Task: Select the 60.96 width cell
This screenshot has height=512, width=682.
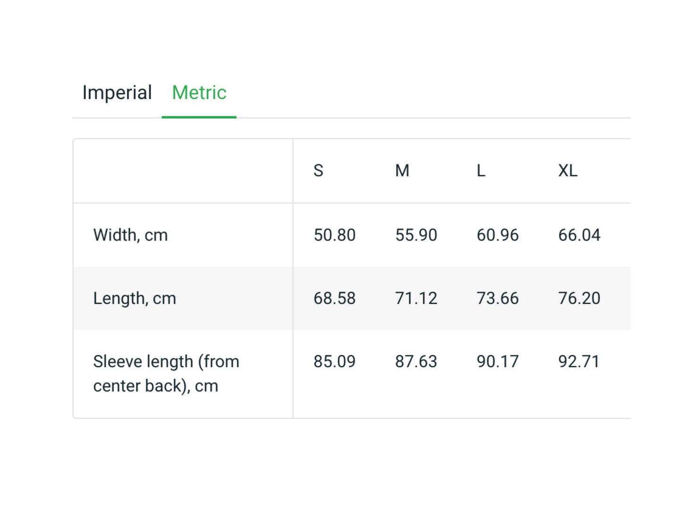Action: [x=497, y=235]
